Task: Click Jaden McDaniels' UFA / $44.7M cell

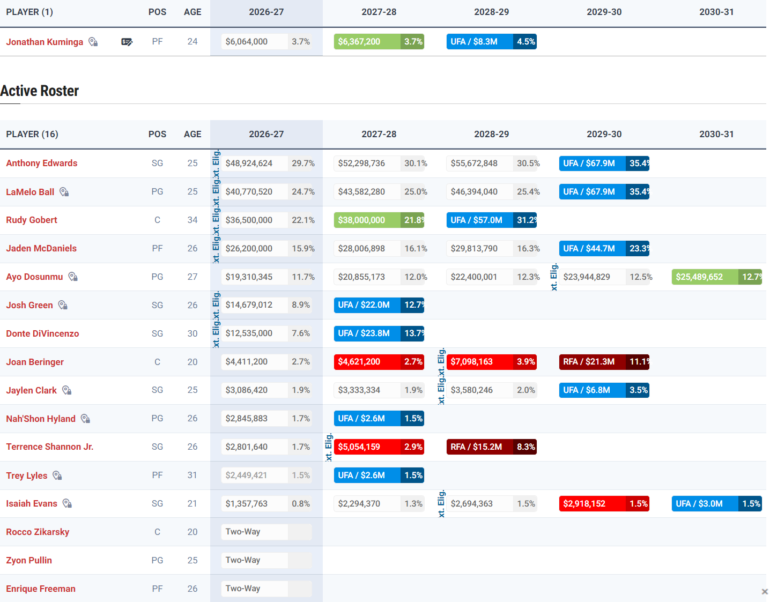Action: [604, 248]
